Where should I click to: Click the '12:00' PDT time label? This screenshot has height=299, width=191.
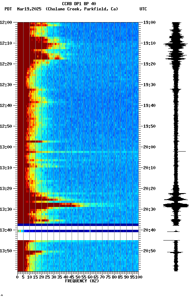6,22
